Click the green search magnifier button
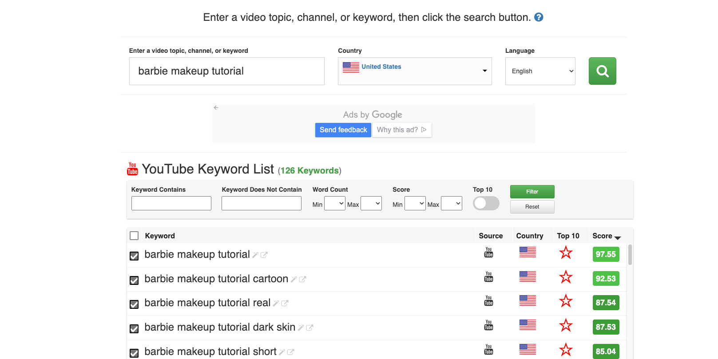Screen dimensions: 718x359 tap(602, 71)
